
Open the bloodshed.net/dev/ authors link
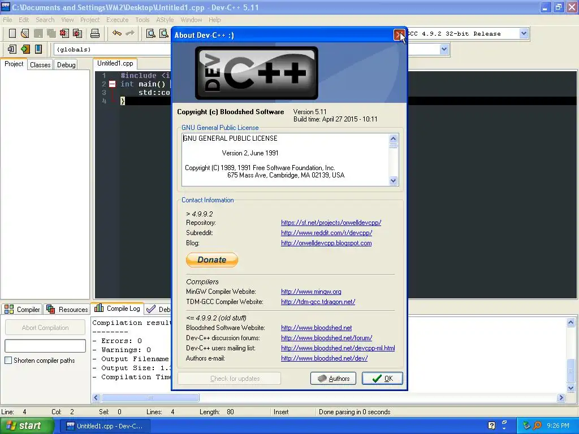click(x=324, y=358)
